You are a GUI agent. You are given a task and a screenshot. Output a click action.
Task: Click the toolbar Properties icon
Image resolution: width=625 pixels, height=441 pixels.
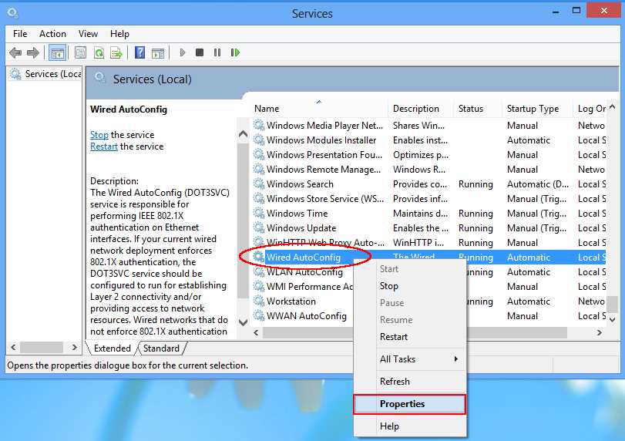click(x=80, y=52)
